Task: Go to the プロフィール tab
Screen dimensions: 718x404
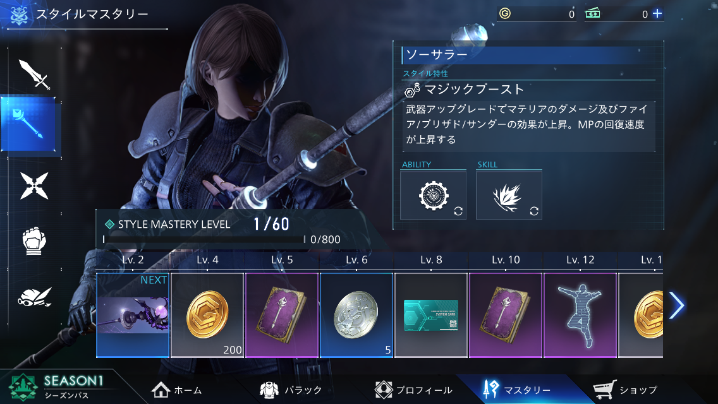Action: tap(413, 390)
